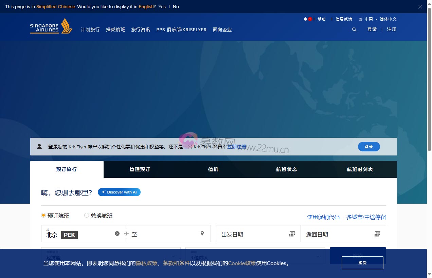Click the globe icon next to 中国

point(360,19)
